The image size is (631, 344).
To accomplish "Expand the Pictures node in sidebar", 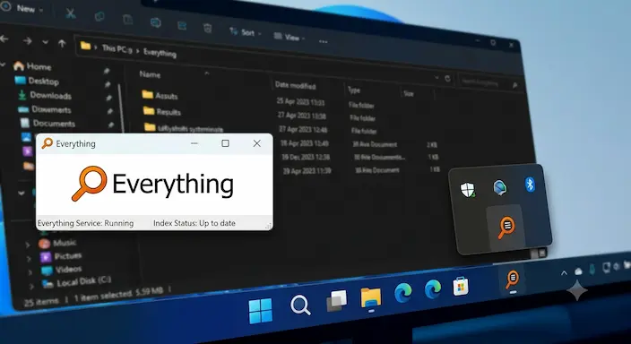I will [x=29, y=259].
